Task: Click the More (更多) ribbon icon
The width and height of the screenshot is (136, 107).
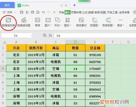Action: click(120, 20)
